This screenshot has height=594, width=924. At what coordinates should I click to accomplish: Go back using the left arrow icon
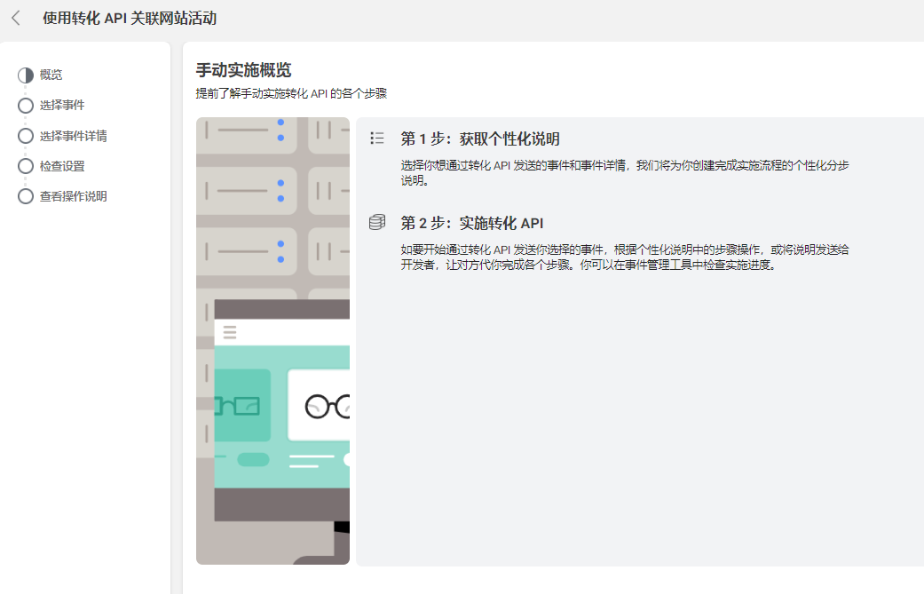[16, 19]
